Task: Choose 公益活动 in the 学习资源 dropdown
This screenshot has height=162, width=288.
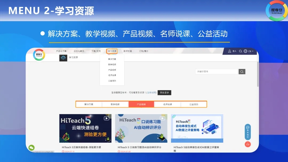Action: click(x=112, y=81)
